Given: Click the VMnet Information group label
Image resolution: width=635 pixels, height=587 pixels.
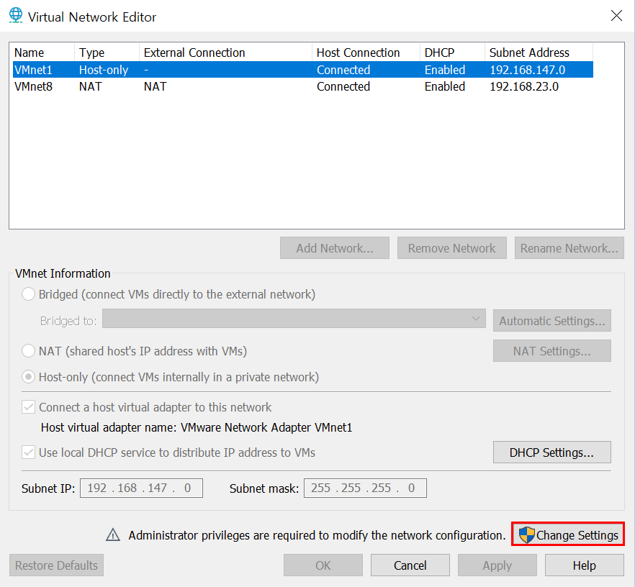Looking at the screenshot, I should (63, 273).
